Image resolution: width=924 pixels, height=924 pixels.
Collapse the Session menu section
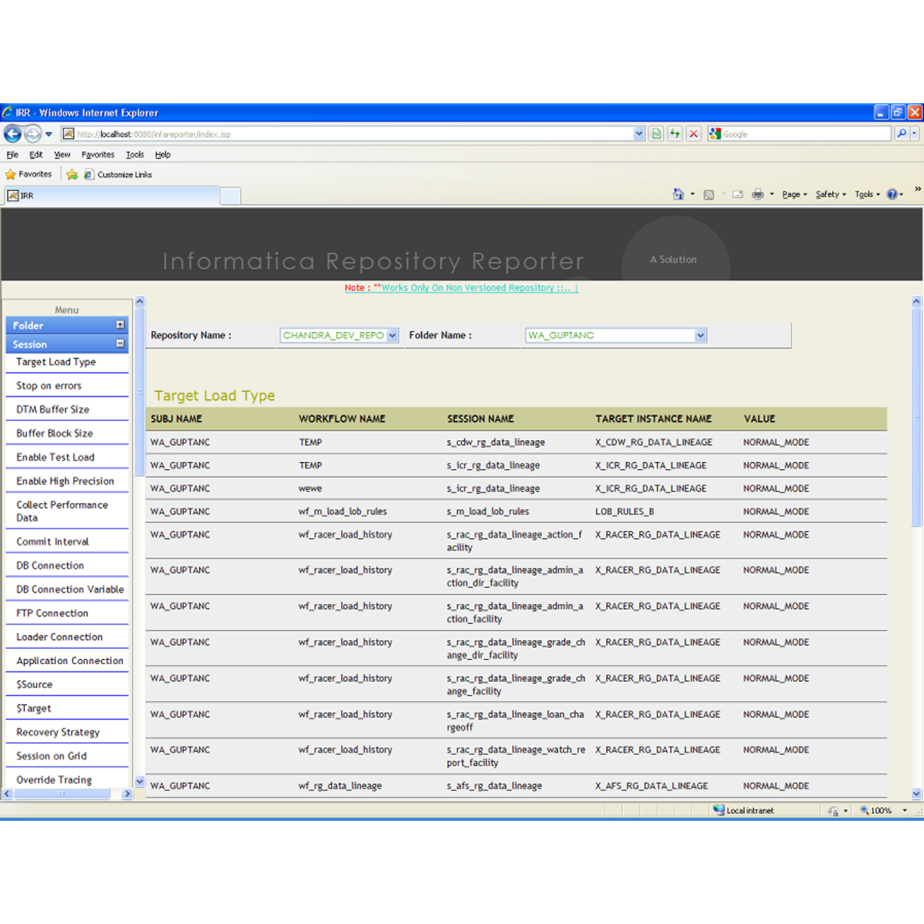(119, 344)
